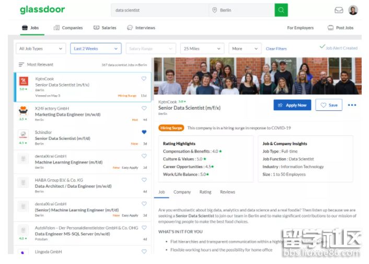Go to the Salaries tab
This screenshot has width=369, height=264.
tap(105, 28)
